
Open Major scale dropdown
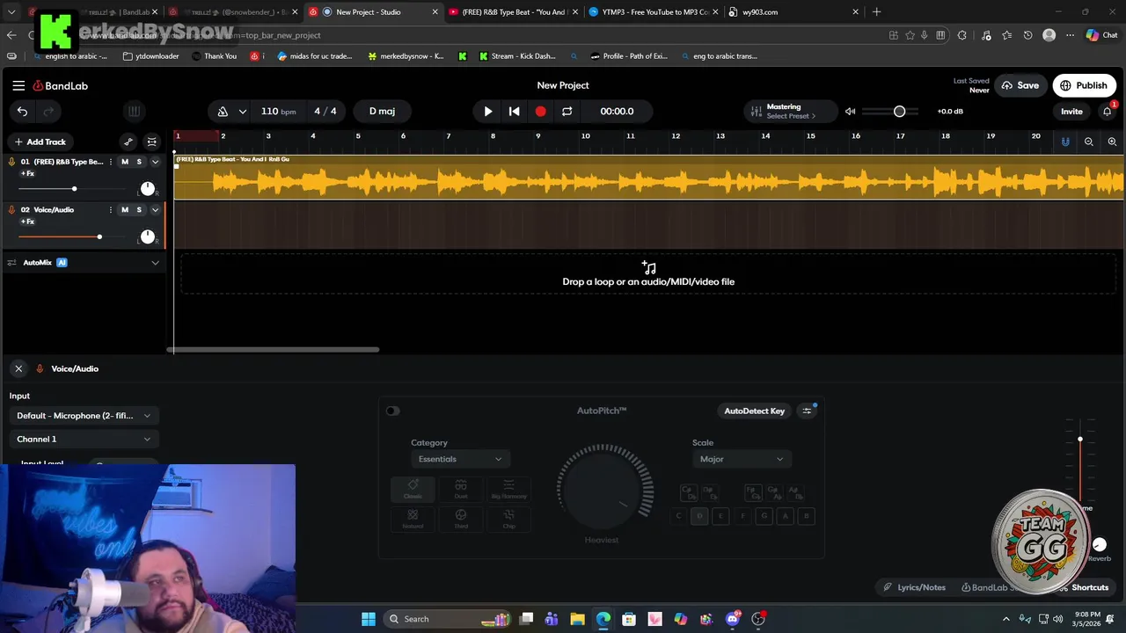(x=741, y=459)
